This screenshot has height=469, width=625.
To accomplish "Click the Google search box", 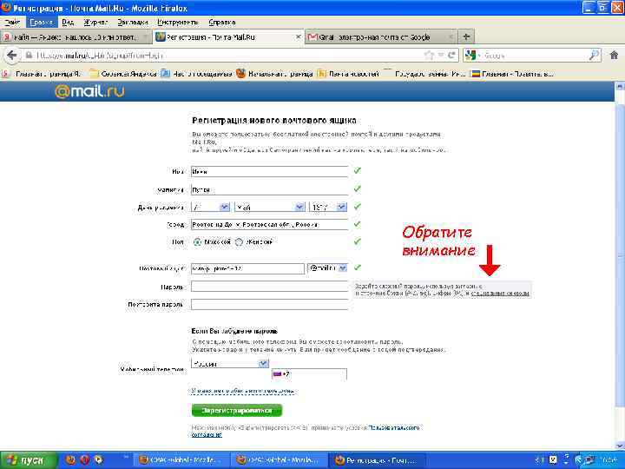I will click(x=535, y=56).
